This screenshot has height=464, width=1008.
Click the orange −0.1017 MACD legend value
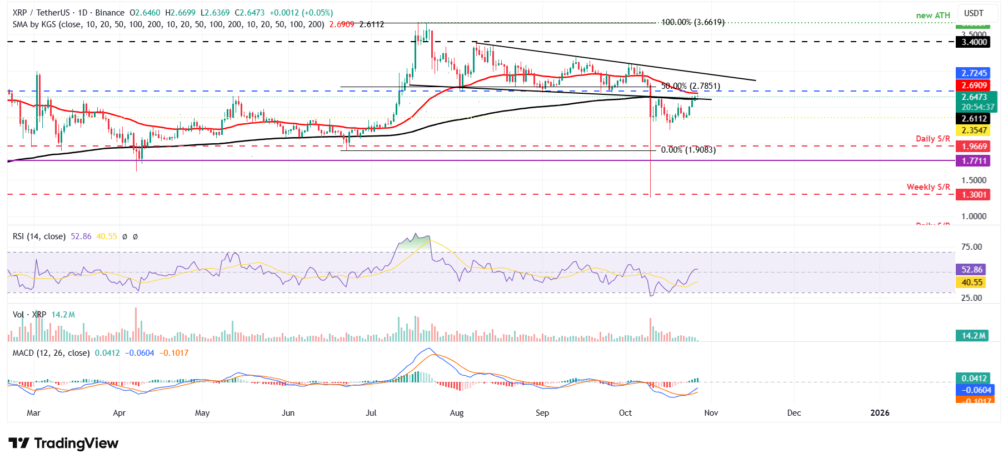[x=174, y=353]
